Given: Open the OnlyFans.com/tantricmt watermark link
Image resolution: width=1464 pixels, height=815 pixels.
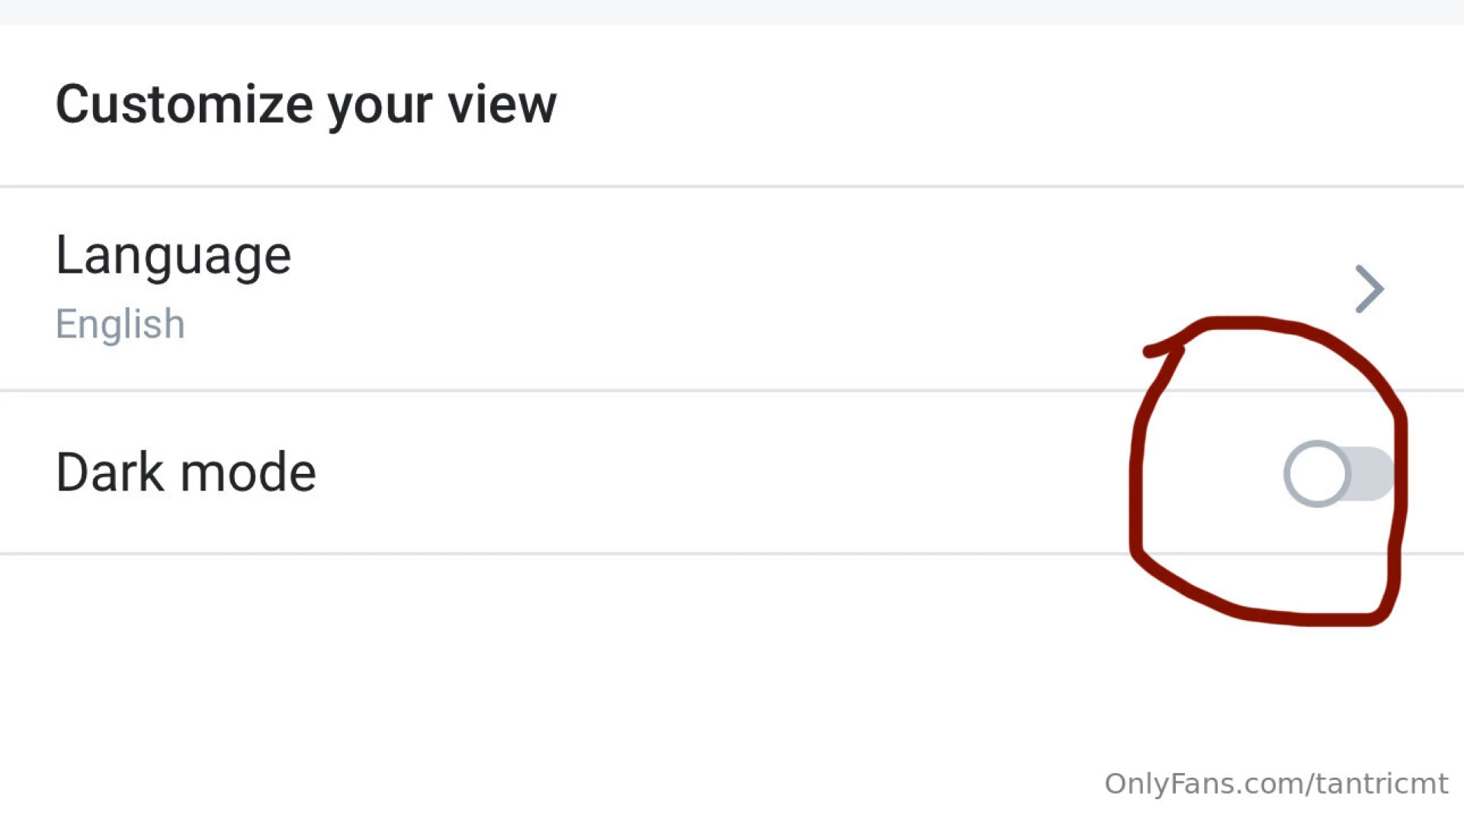Looking at the screenshot, I should [1276, 784].
